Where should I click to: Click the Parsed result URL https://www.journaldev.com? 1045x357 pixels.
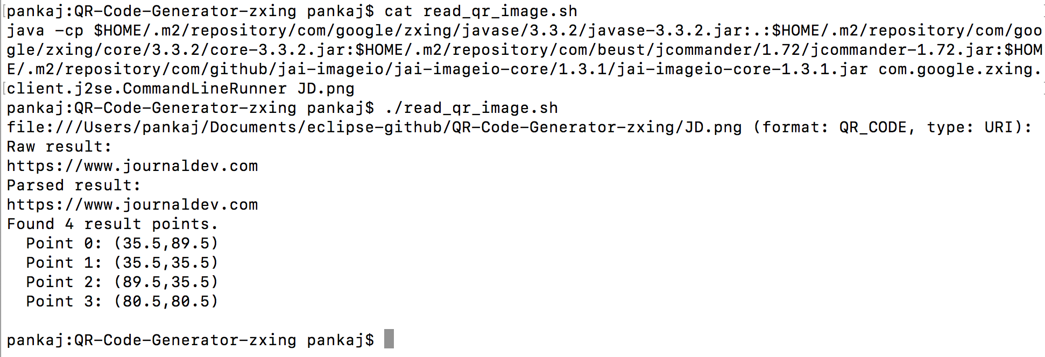click(132, 205)
